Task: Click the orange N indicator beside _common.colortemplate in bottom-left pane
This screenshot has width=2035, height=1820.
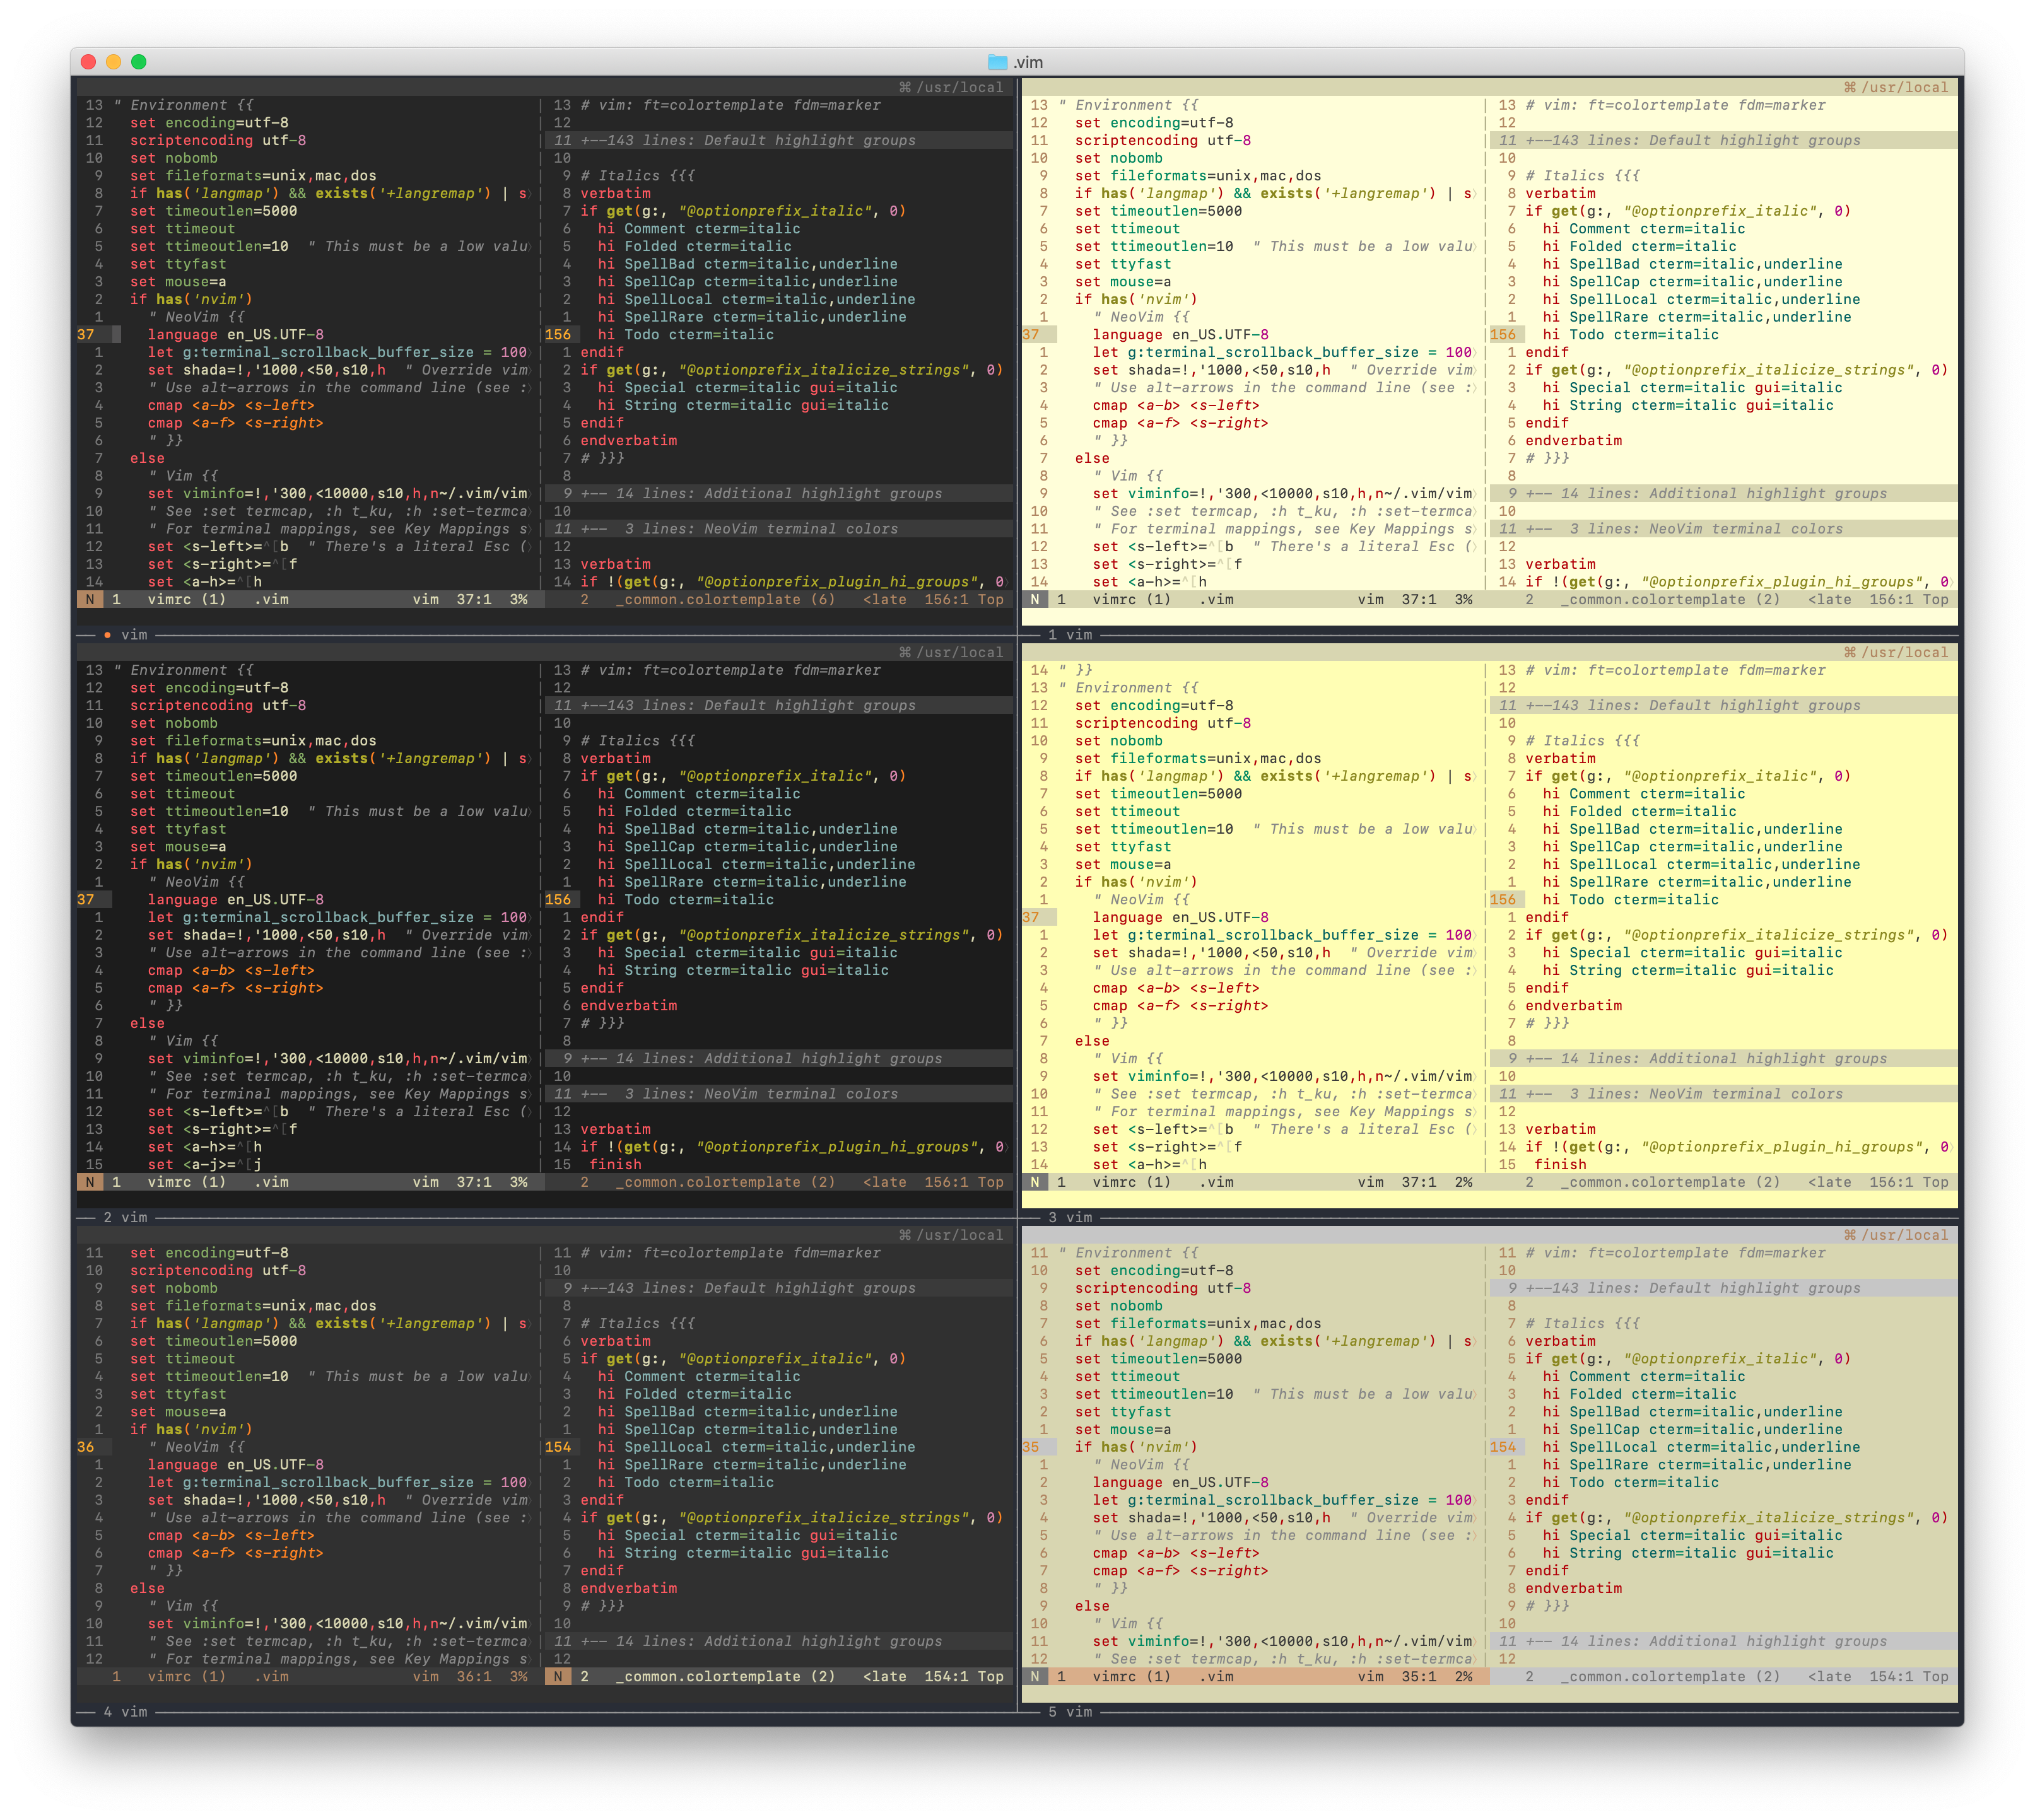Action: tap(557, 1677)
